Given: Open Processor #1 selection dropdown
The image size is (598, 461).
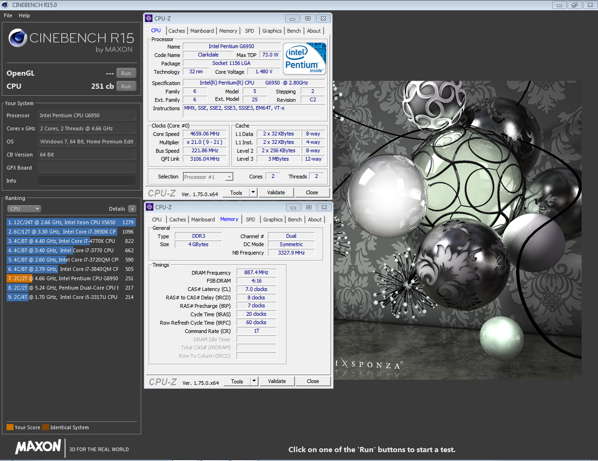Looking at the screenshot, I should pyautogui.click(x=208, y=177).
